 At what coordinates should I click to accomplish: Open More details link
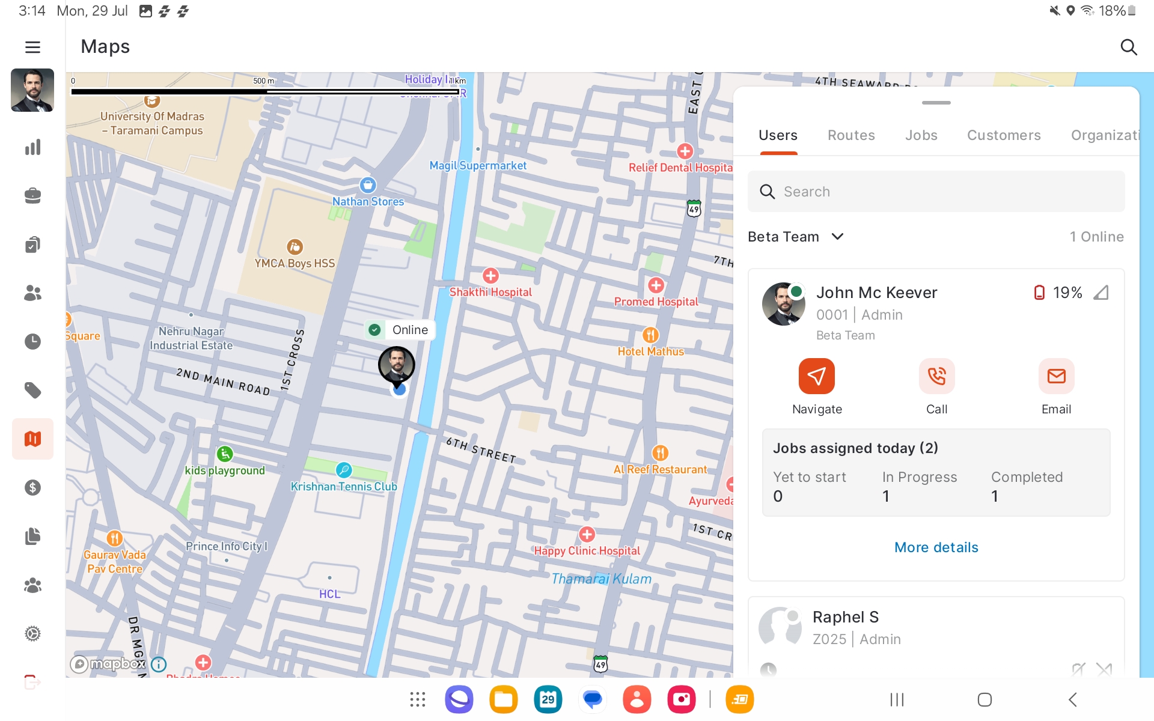[x=936, y=547]
